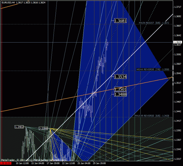Click 1.3317 on the price axis
183x166 pixels.
coord(178,159)
